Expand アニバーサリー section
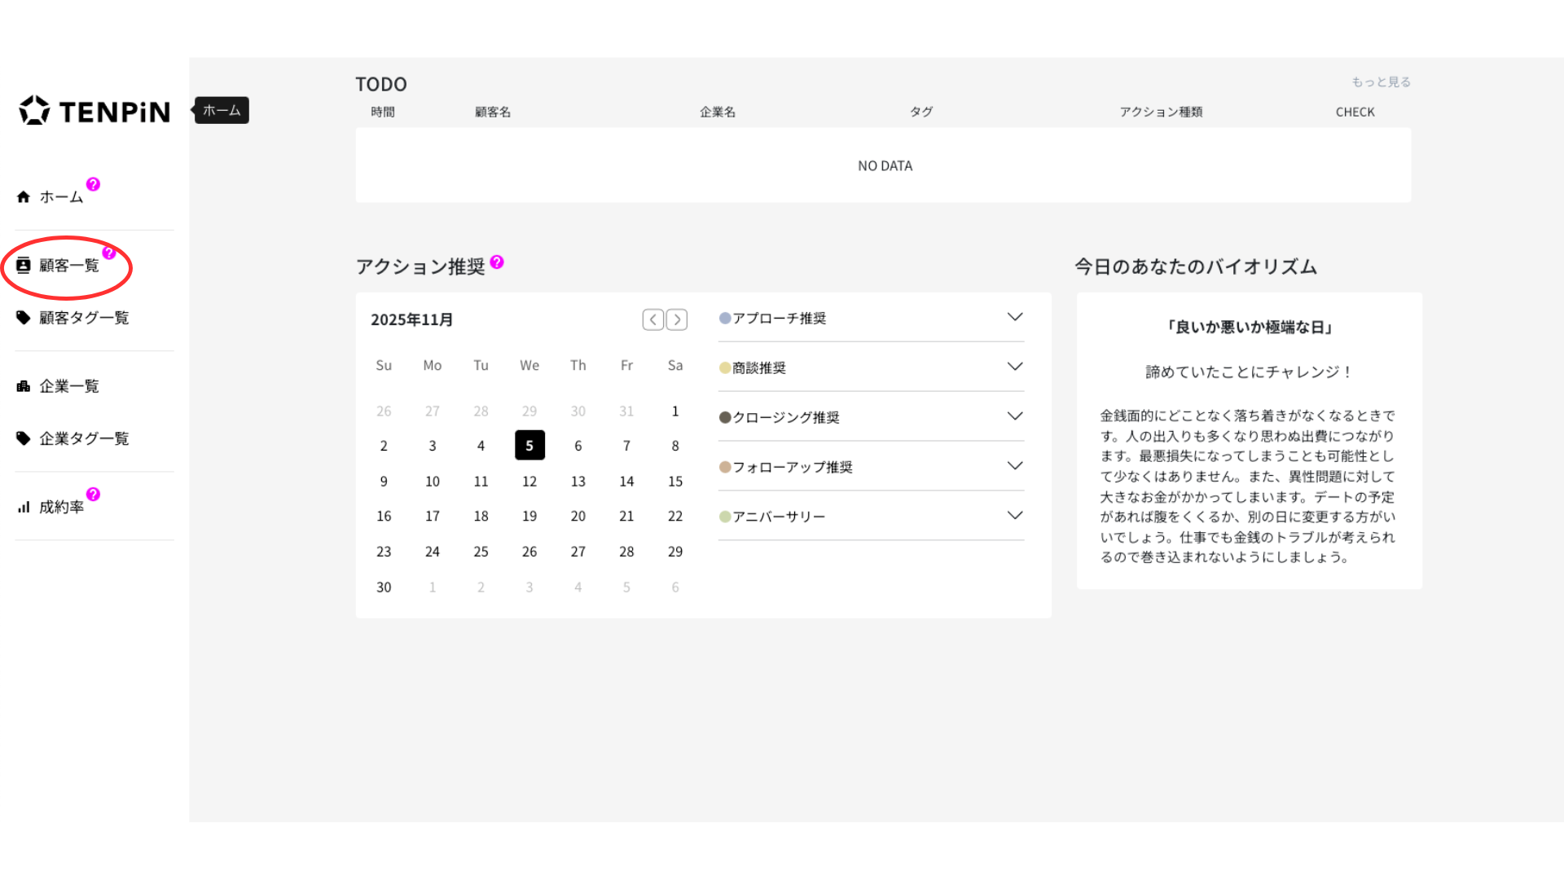 pos(1014,516)
